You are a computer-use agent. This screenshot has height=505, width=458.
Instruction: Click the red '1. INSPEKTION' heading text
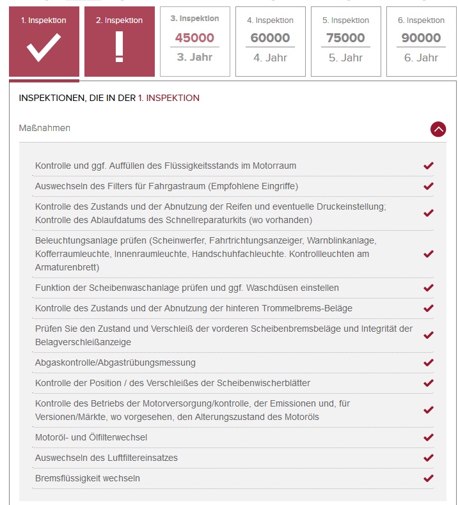point(169,98)
